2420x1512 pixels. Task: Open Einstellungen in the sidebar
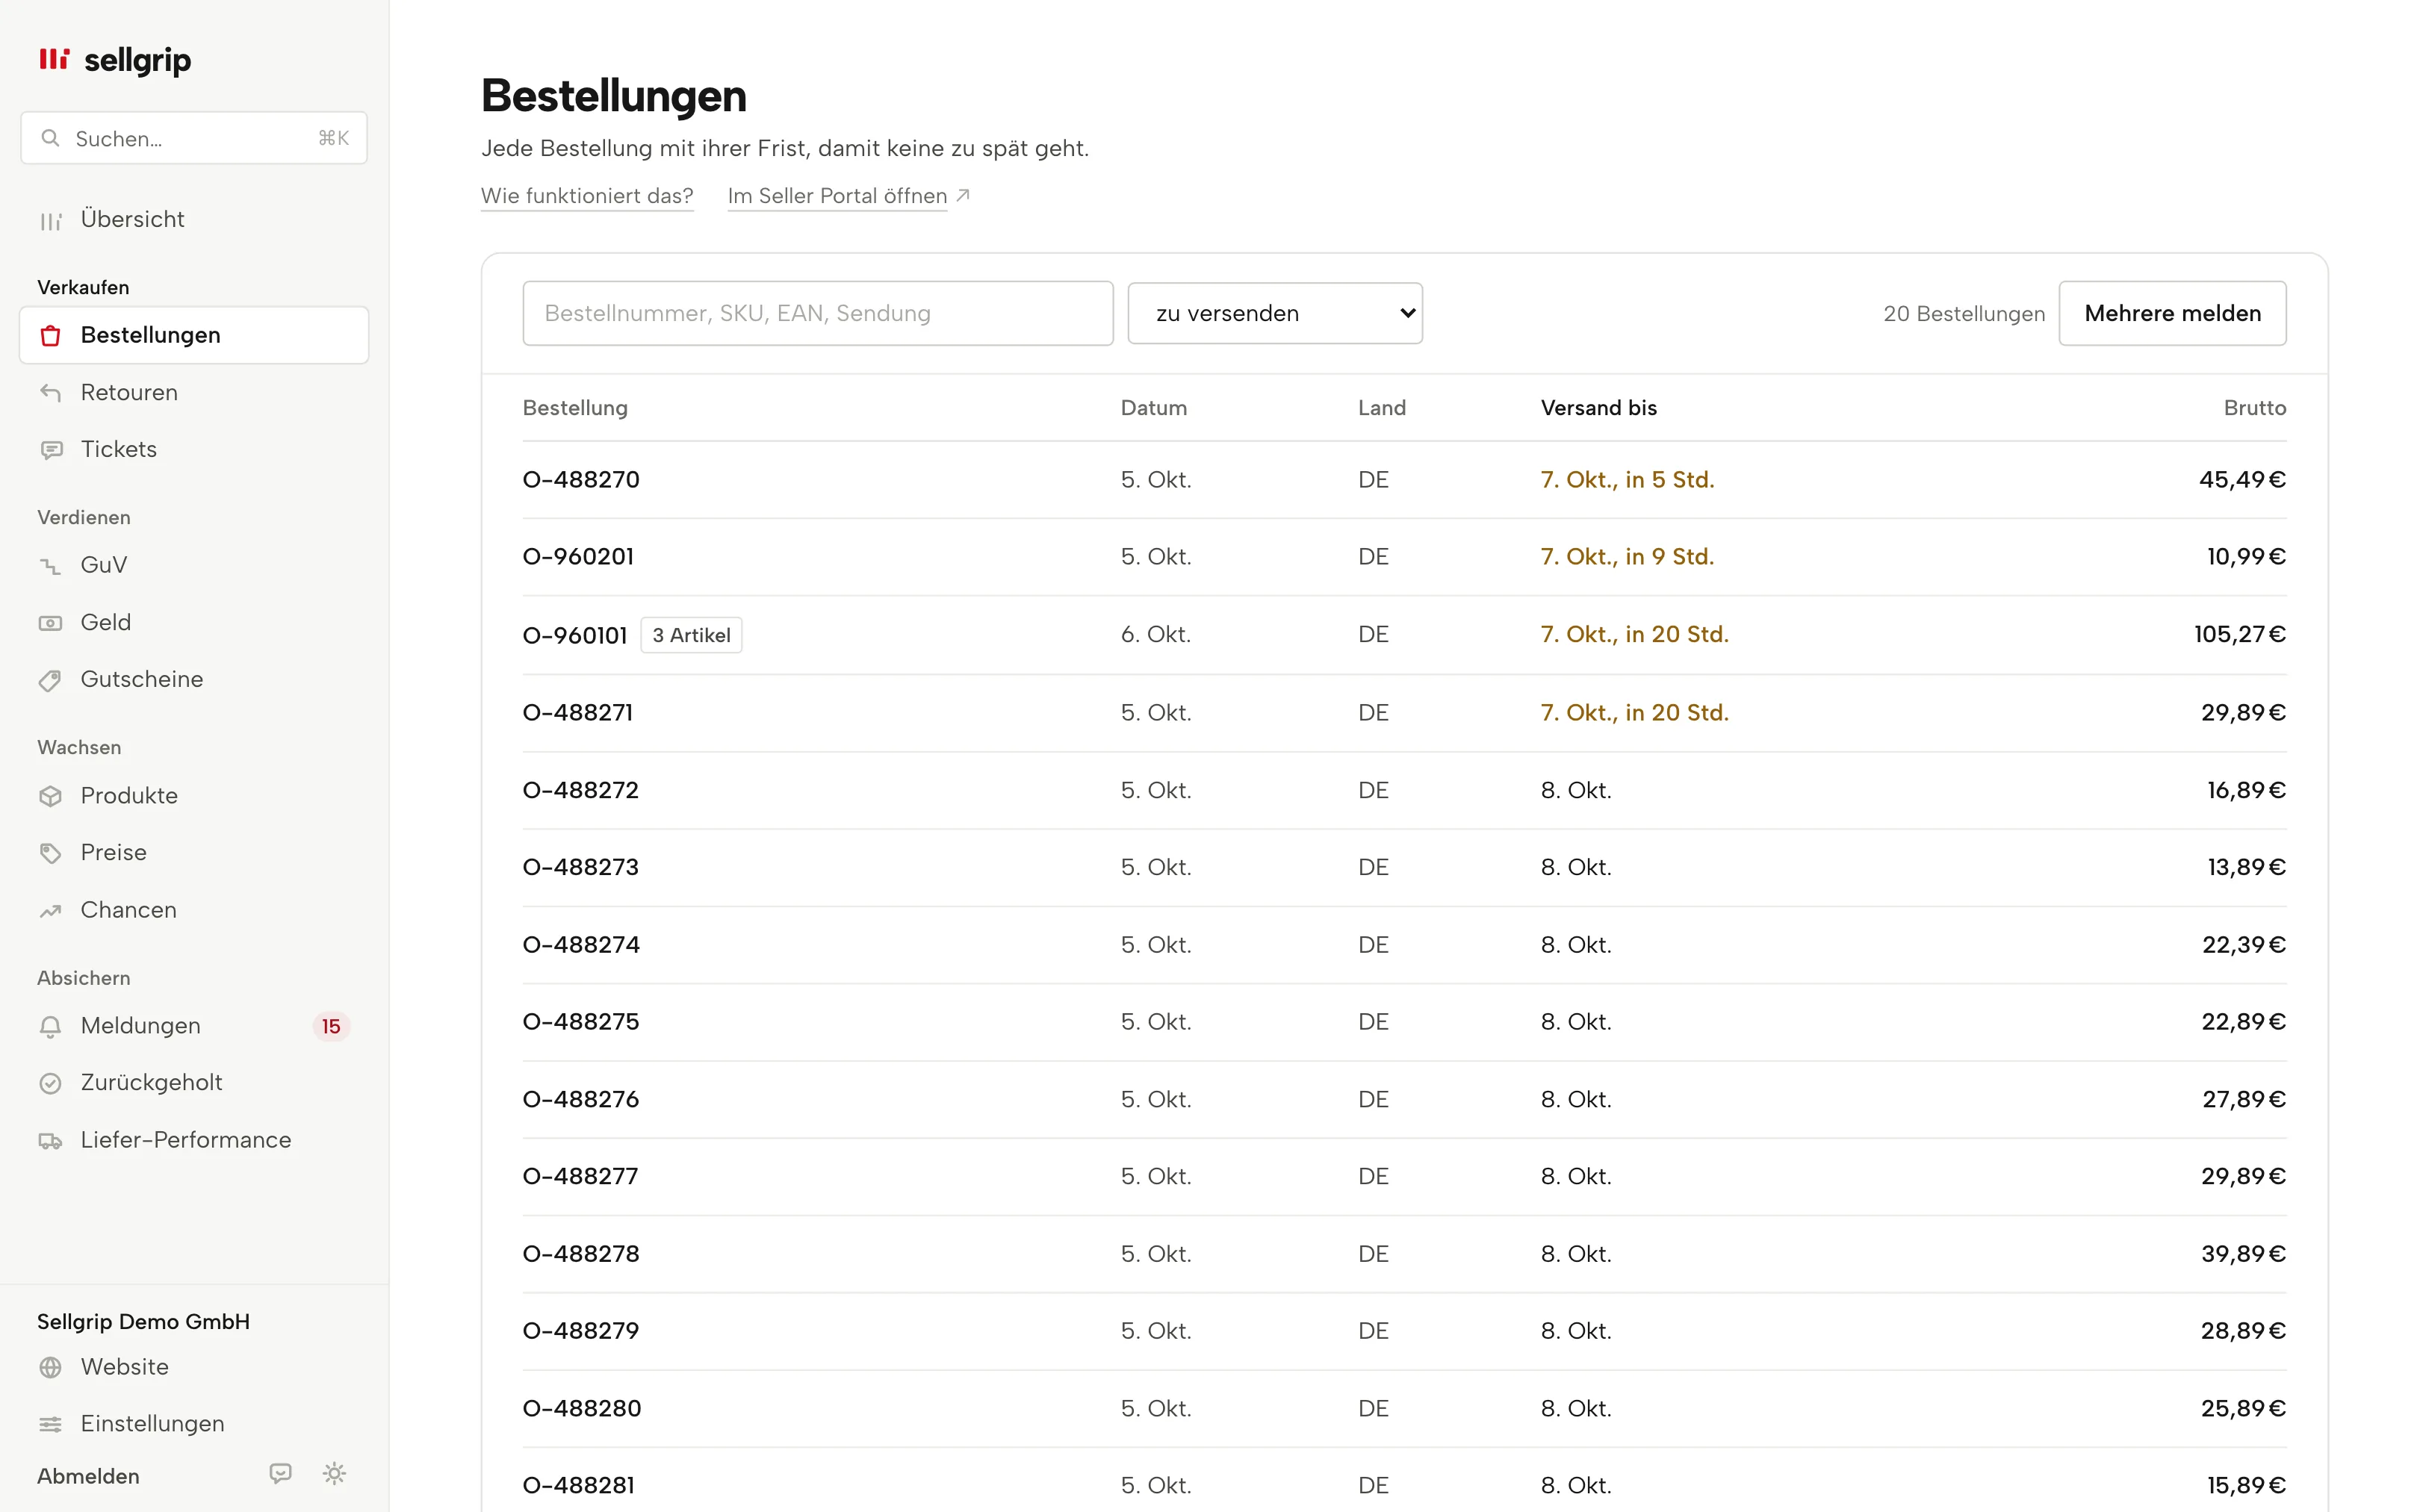pos(194,1423)
